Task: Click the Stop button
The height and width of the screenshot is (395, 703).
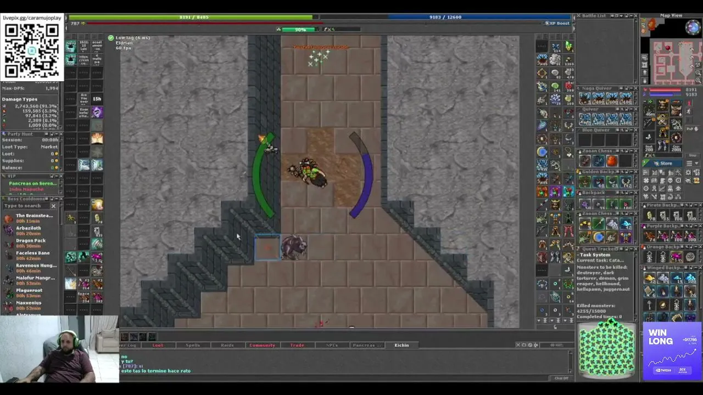Action: coord(693,155)
